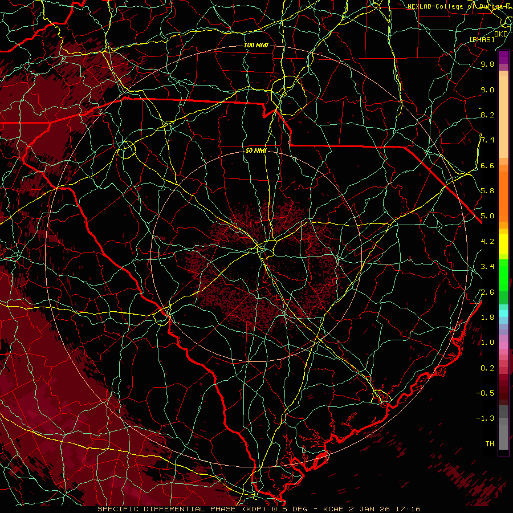Click the 4.2 legend value
The height and width of the screenshot is (513, 513).
coord(487,242)
